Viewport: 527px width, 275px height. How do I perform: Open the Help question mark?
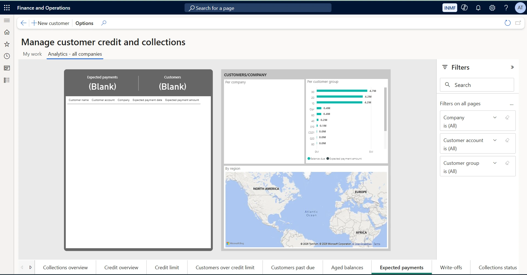pyautogui.click(x=506, y=8)
